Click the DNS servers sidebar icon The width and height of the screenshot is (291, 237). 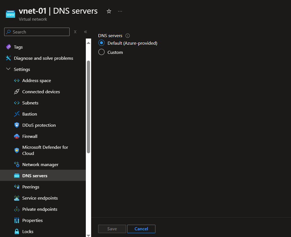17,176
